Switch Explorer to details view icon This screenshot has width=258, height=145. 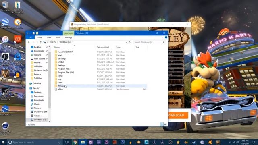(x=162, y=124)
